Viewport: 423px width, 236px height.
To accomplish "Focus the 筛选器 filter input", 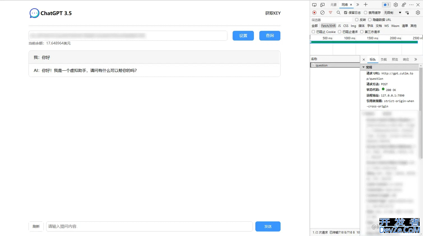I will (x=331, y=20).
